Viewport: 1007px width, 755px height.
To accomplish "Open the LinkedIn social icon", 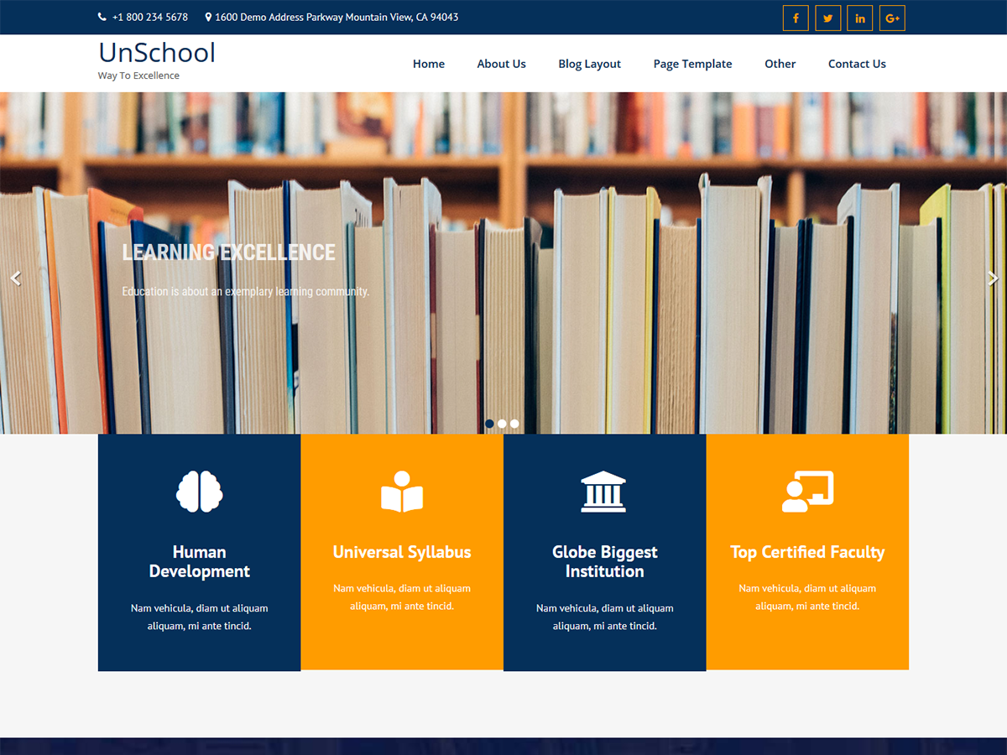I will tap(859, 18).
